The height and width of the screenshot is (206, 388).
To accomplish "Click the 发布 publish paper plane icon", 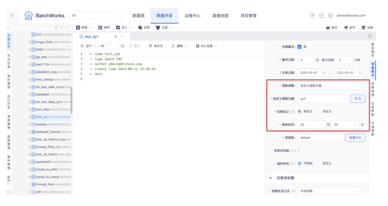I will tap(346, 28).
